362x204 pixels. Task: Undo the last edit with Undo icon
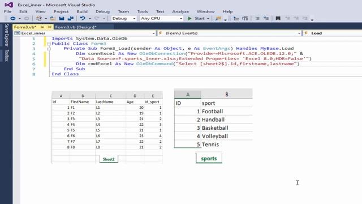click(83, 19)
